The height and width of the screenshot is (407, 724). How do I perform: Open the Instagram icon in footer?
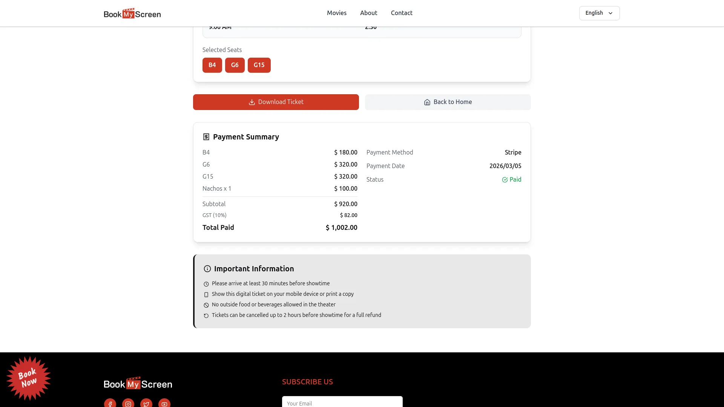[128, 404]
